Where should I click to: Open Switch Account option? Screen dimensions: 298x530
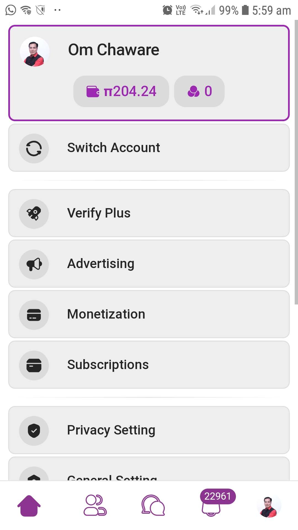click(149, 148)
